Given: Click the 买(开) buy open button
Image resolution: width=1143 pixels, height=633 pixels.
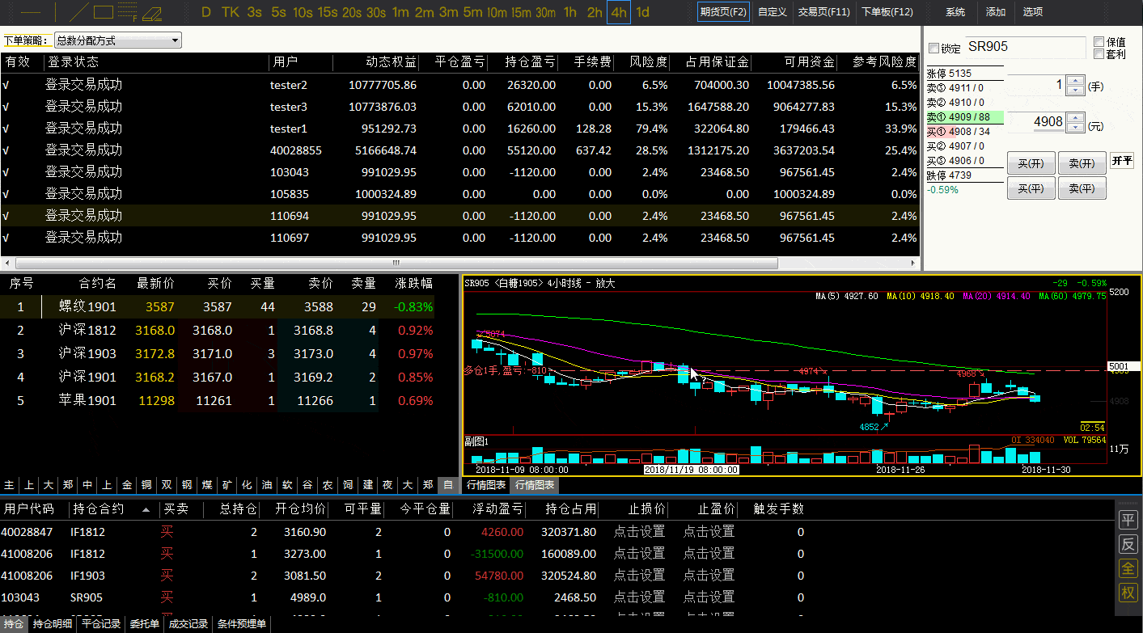Looking at the screenshot, I should tap(1031, 163).
